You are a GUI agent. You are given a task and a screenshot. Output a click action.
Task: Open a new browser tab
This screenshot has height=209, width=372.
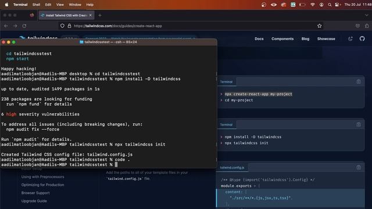tap(100, 16)
